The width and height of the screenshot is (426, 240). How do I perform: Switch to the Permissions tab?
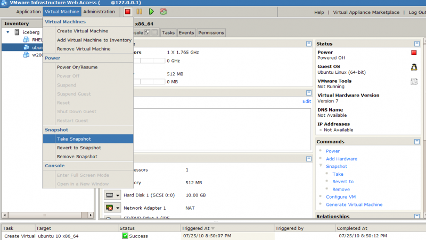tap(211, 32)
